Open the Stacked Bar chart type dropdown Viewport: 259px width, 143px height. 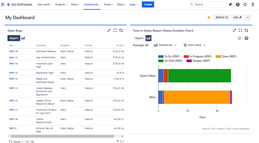pyautogui.click(x=165, y=45)
